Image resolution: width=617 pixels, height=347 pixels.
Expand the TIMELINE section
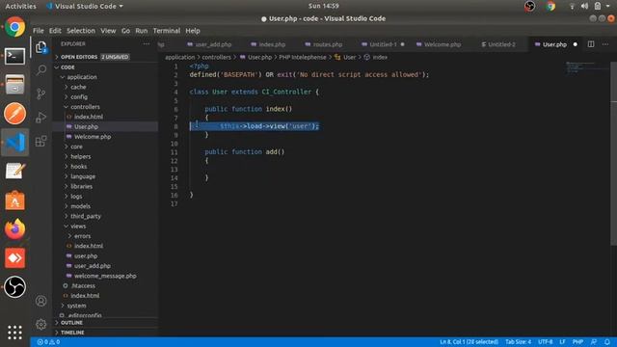pos(72,333)
